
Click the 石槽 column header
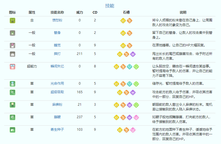pos(126,12)
